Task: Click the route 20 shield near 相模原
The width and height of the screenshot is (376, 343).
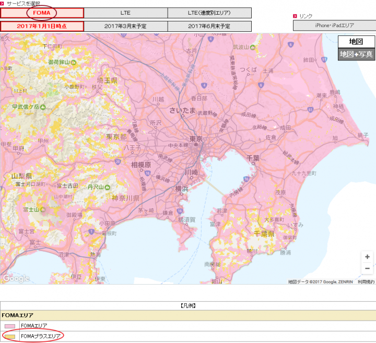Action: click(118, 162)
